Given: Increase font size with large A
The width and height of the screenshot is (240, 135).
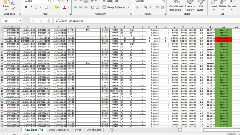Looking at the screenshot, I should click(x=62, y=1).
